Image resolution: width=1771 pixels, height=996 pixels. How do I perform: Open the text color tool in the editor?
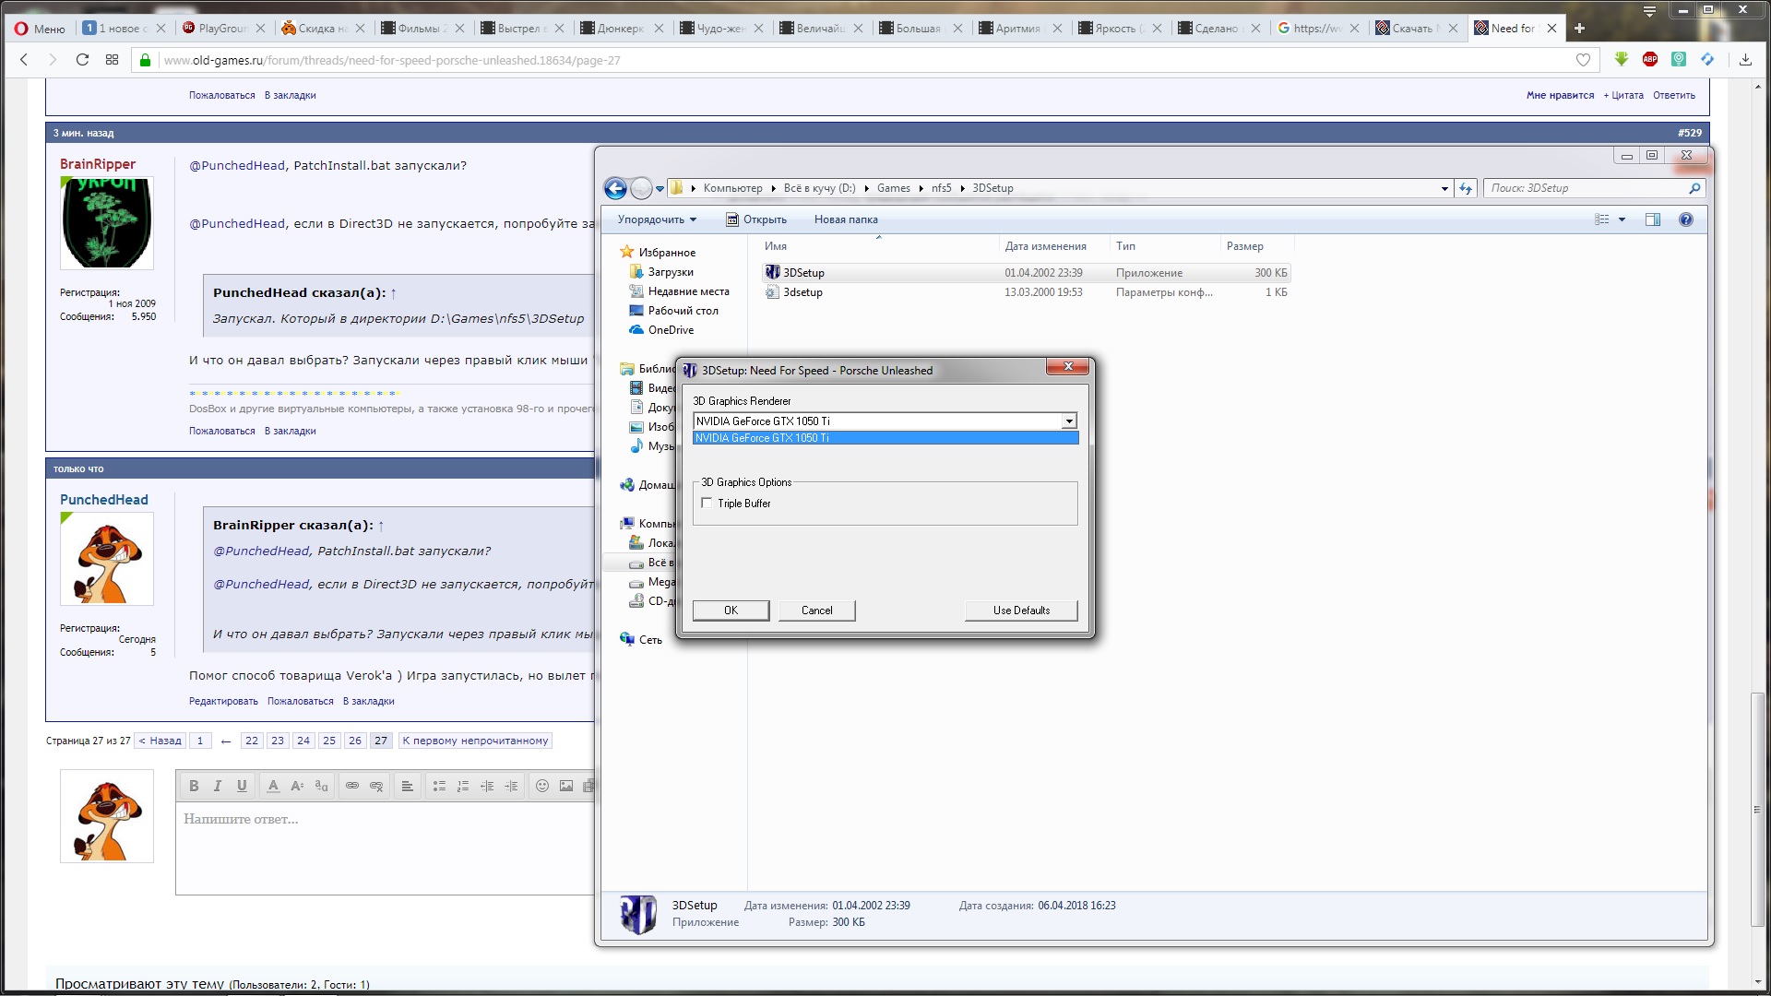(x=273, y=786)
